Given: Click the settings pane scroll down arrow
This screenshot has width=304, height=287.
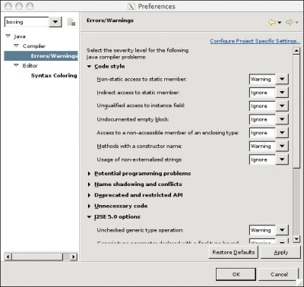Looking at the screenshot, I should point(296,238).
